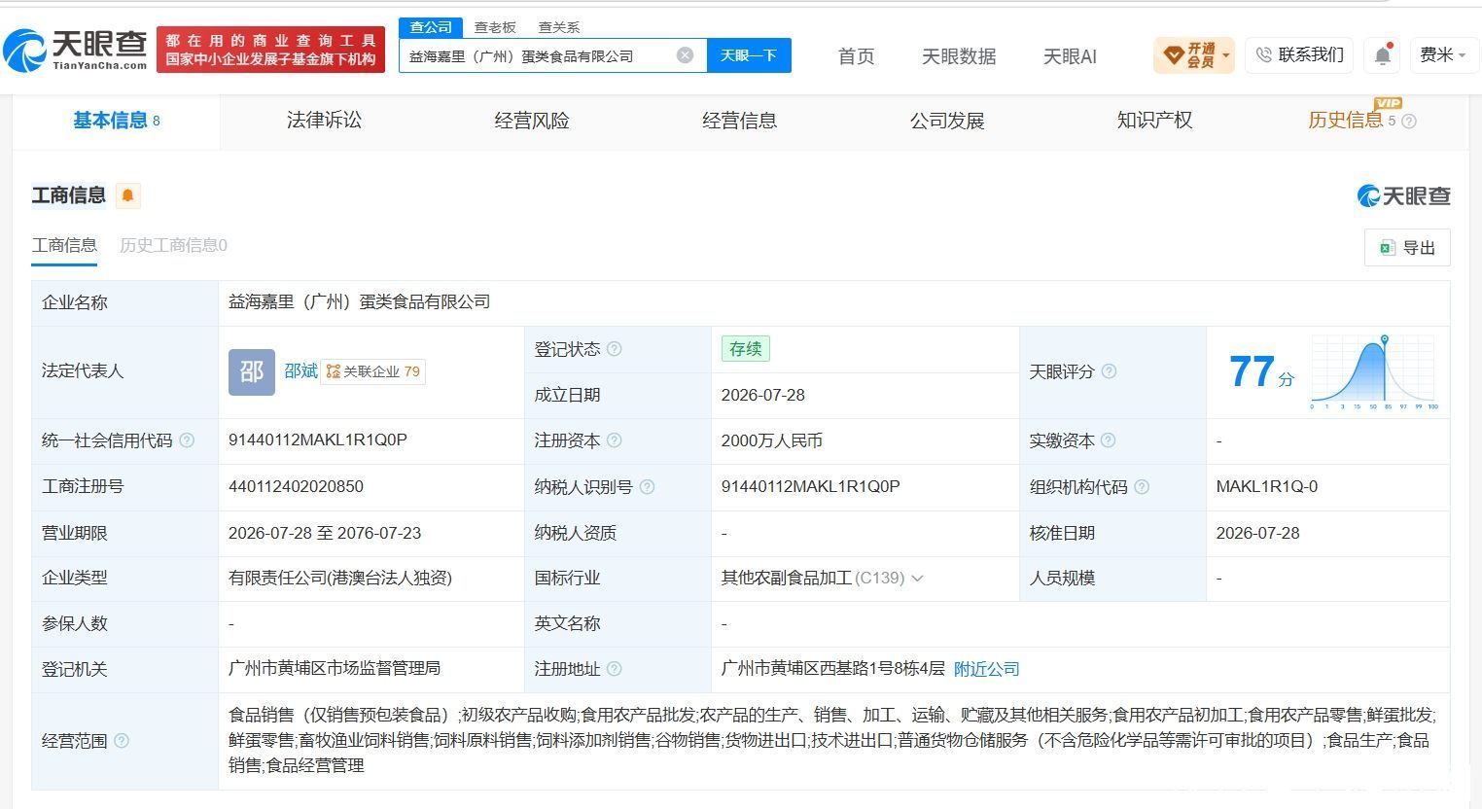Open legal representative 邵斌 link
The image size is (1482, 809).
click(300, 370)
